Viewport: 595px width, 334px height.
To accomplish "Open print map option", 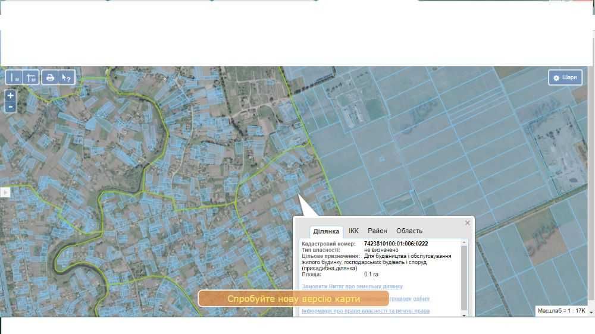I will point(50,78).
